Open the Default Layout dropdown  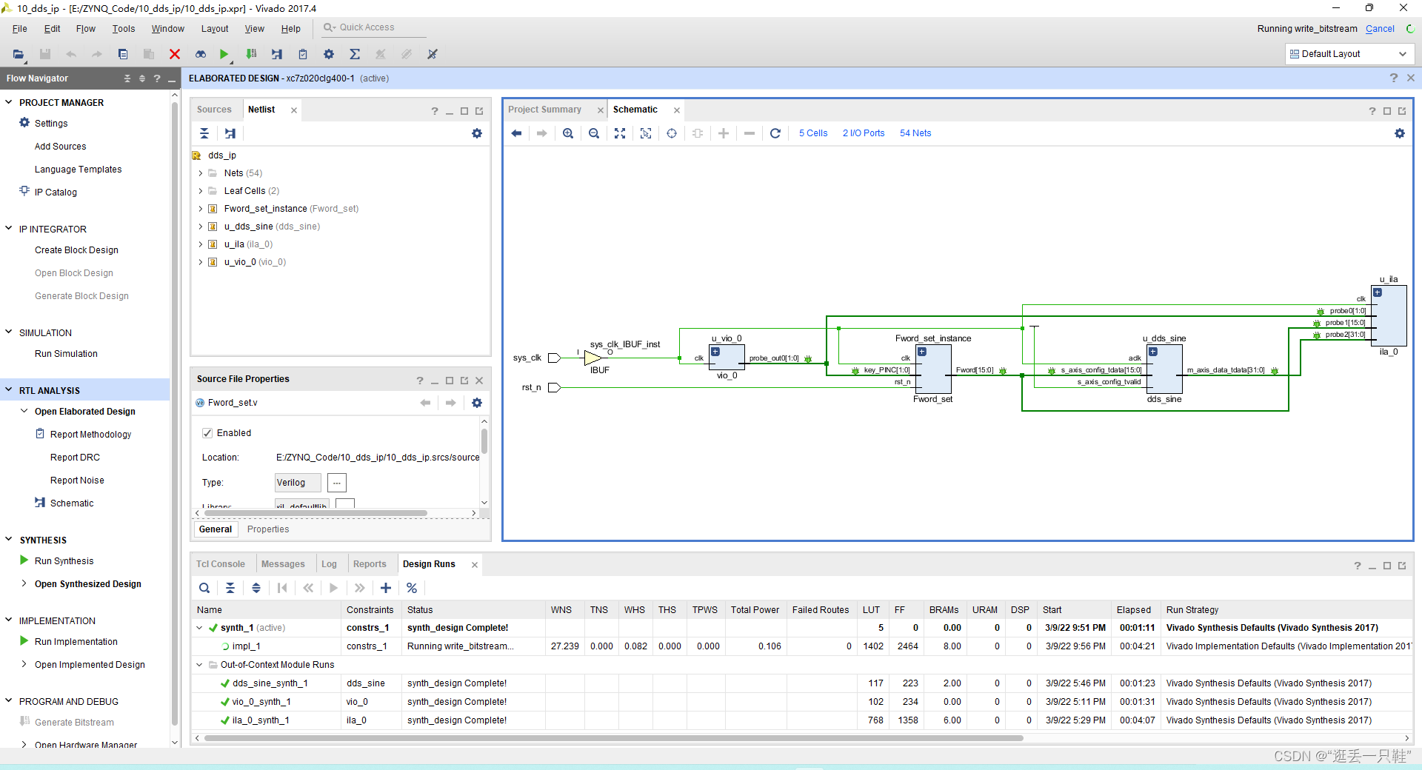click(x=1349, y=54)
